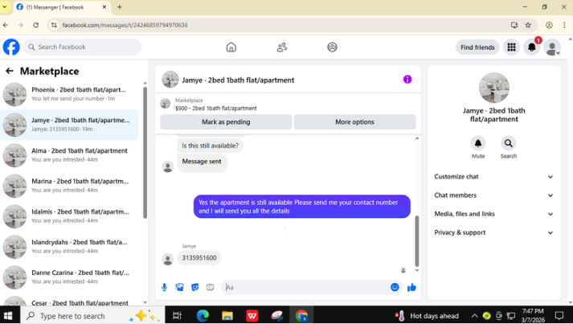573x324 pixels.
Task: Open File Explorer from taskbar
Action: (227, 315)
